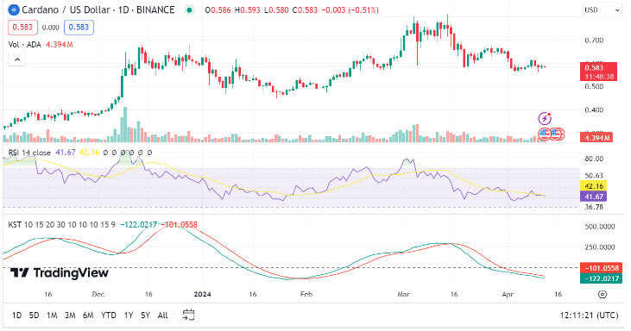
Task: Click the -0.003 (-0.51%) price change text
Action: tap(350, 10)
